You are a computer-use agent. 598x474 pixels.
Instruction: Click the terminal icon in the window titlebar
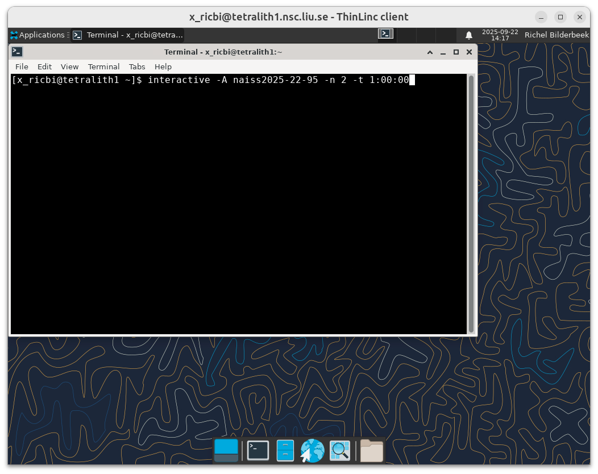pyautogui.click(x=17, y=52)
